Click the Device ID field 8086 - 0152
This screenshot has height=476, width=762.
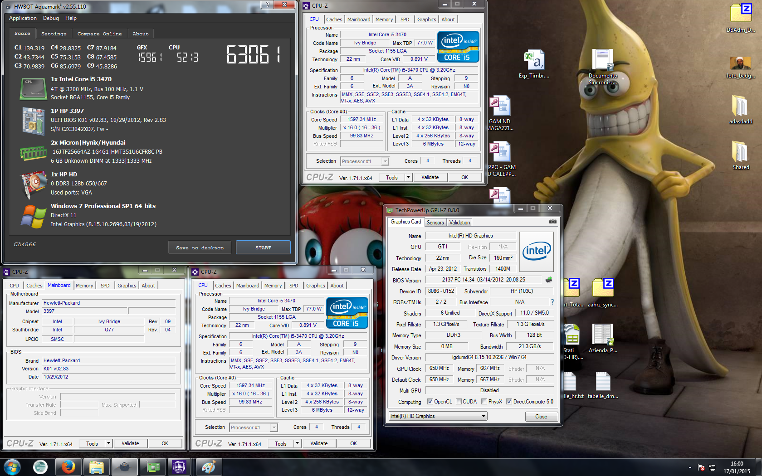[x=441, y=291]
